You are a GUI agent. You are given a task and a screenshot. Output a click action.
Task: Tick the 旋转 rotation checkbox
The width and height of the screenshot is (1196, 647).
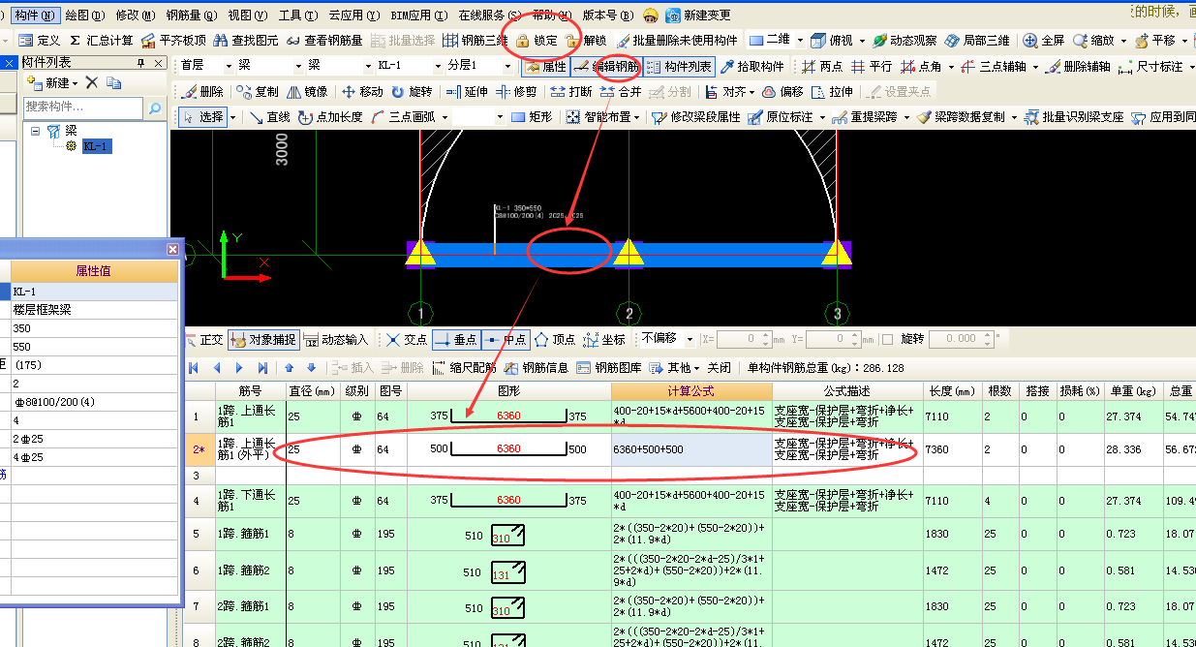(888, 339)
